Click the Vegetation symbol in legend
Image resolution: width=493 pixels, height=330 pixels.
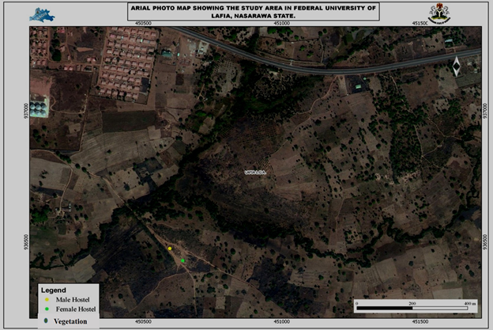click(x=45, y=321)
